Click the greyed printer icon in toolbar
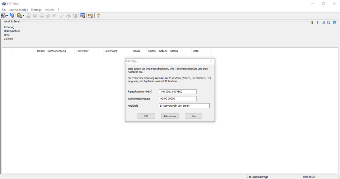The width and height of the screenshot is (340, 179). [x=48, y=16]
